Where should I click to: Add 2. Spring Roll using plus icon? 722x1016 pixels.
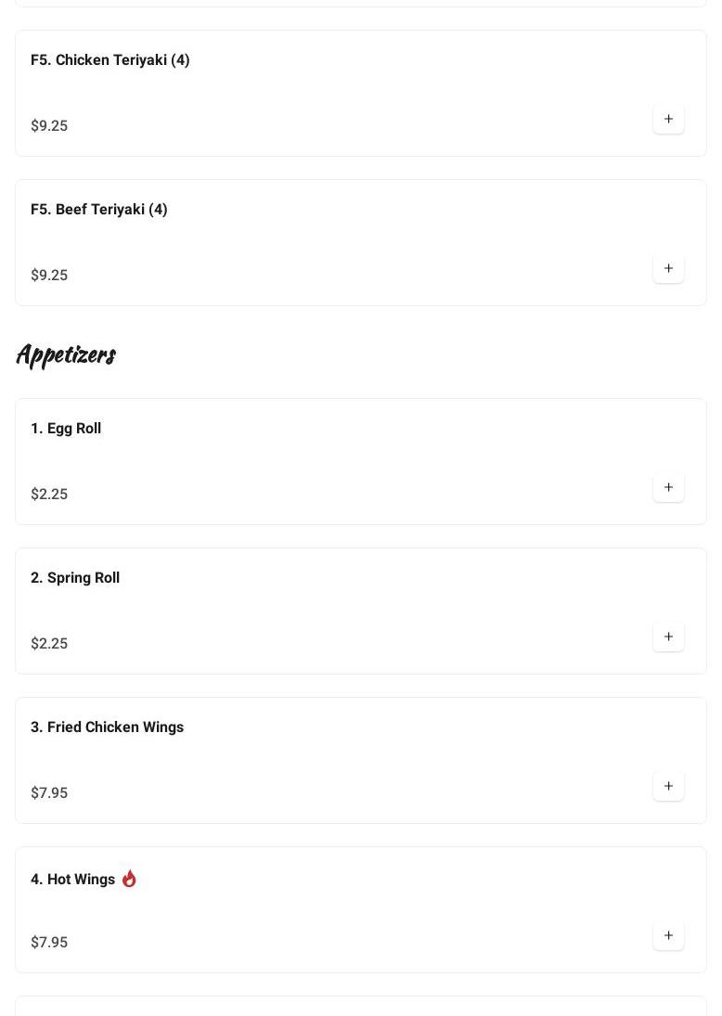click(668, 637)
